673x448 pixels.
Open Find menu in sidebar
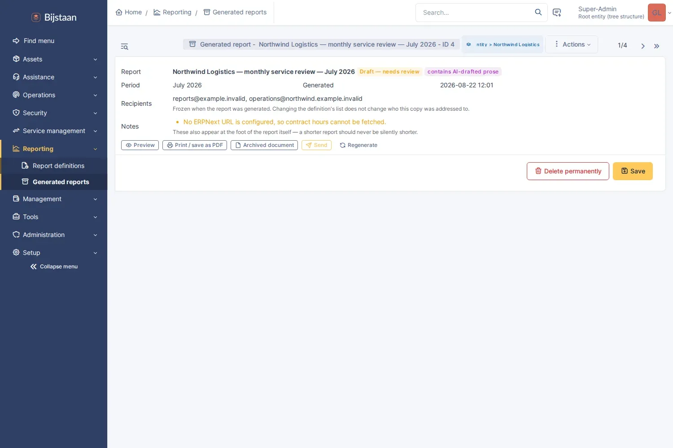[x=54, y=41]
